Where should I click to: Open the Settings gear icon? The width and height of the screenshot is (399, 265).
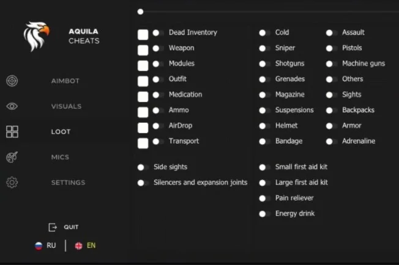pos(12,183)
